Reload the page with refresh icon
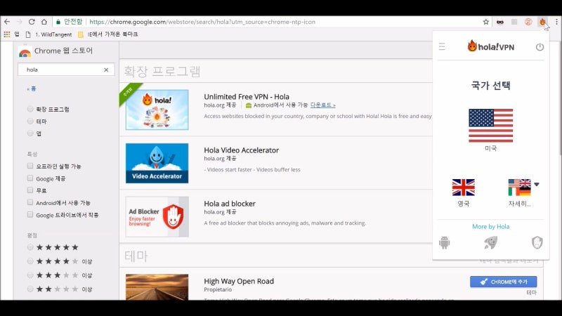 (x=32, y=22)
